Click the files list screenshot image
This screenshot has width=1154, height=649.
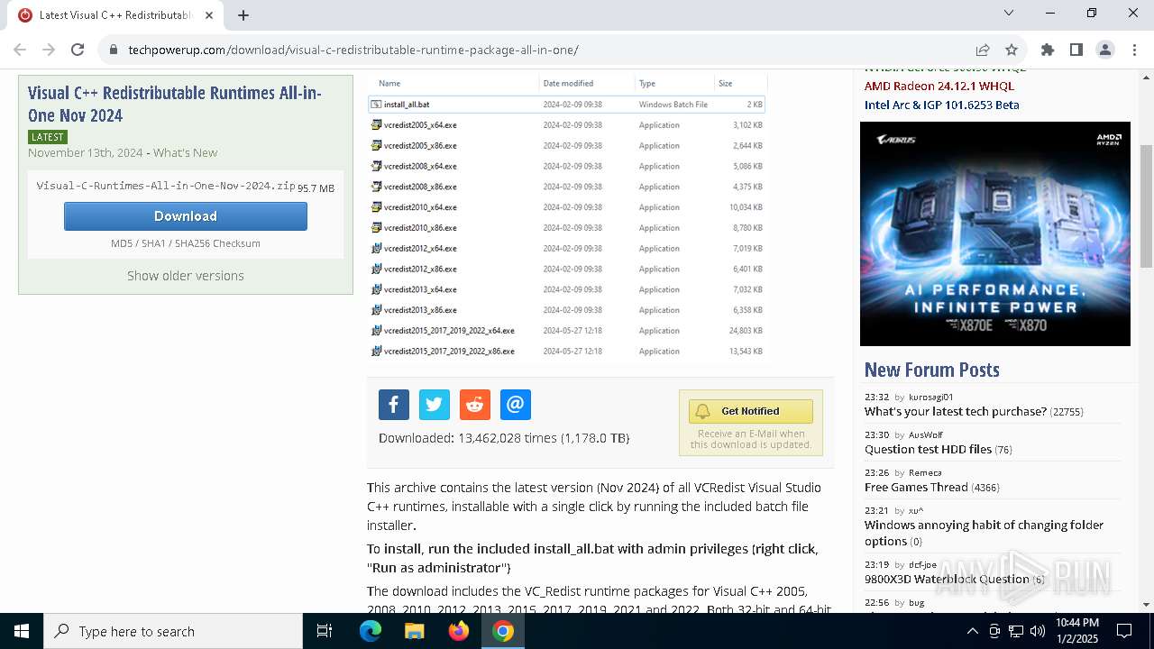568,218
